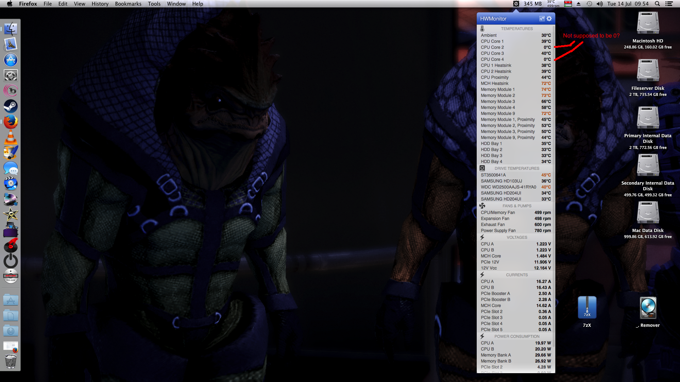The width and height of the screenshot is (680, 382).
Task: Click the HWMonitor menu bar icon
Action: coord(516,4)
